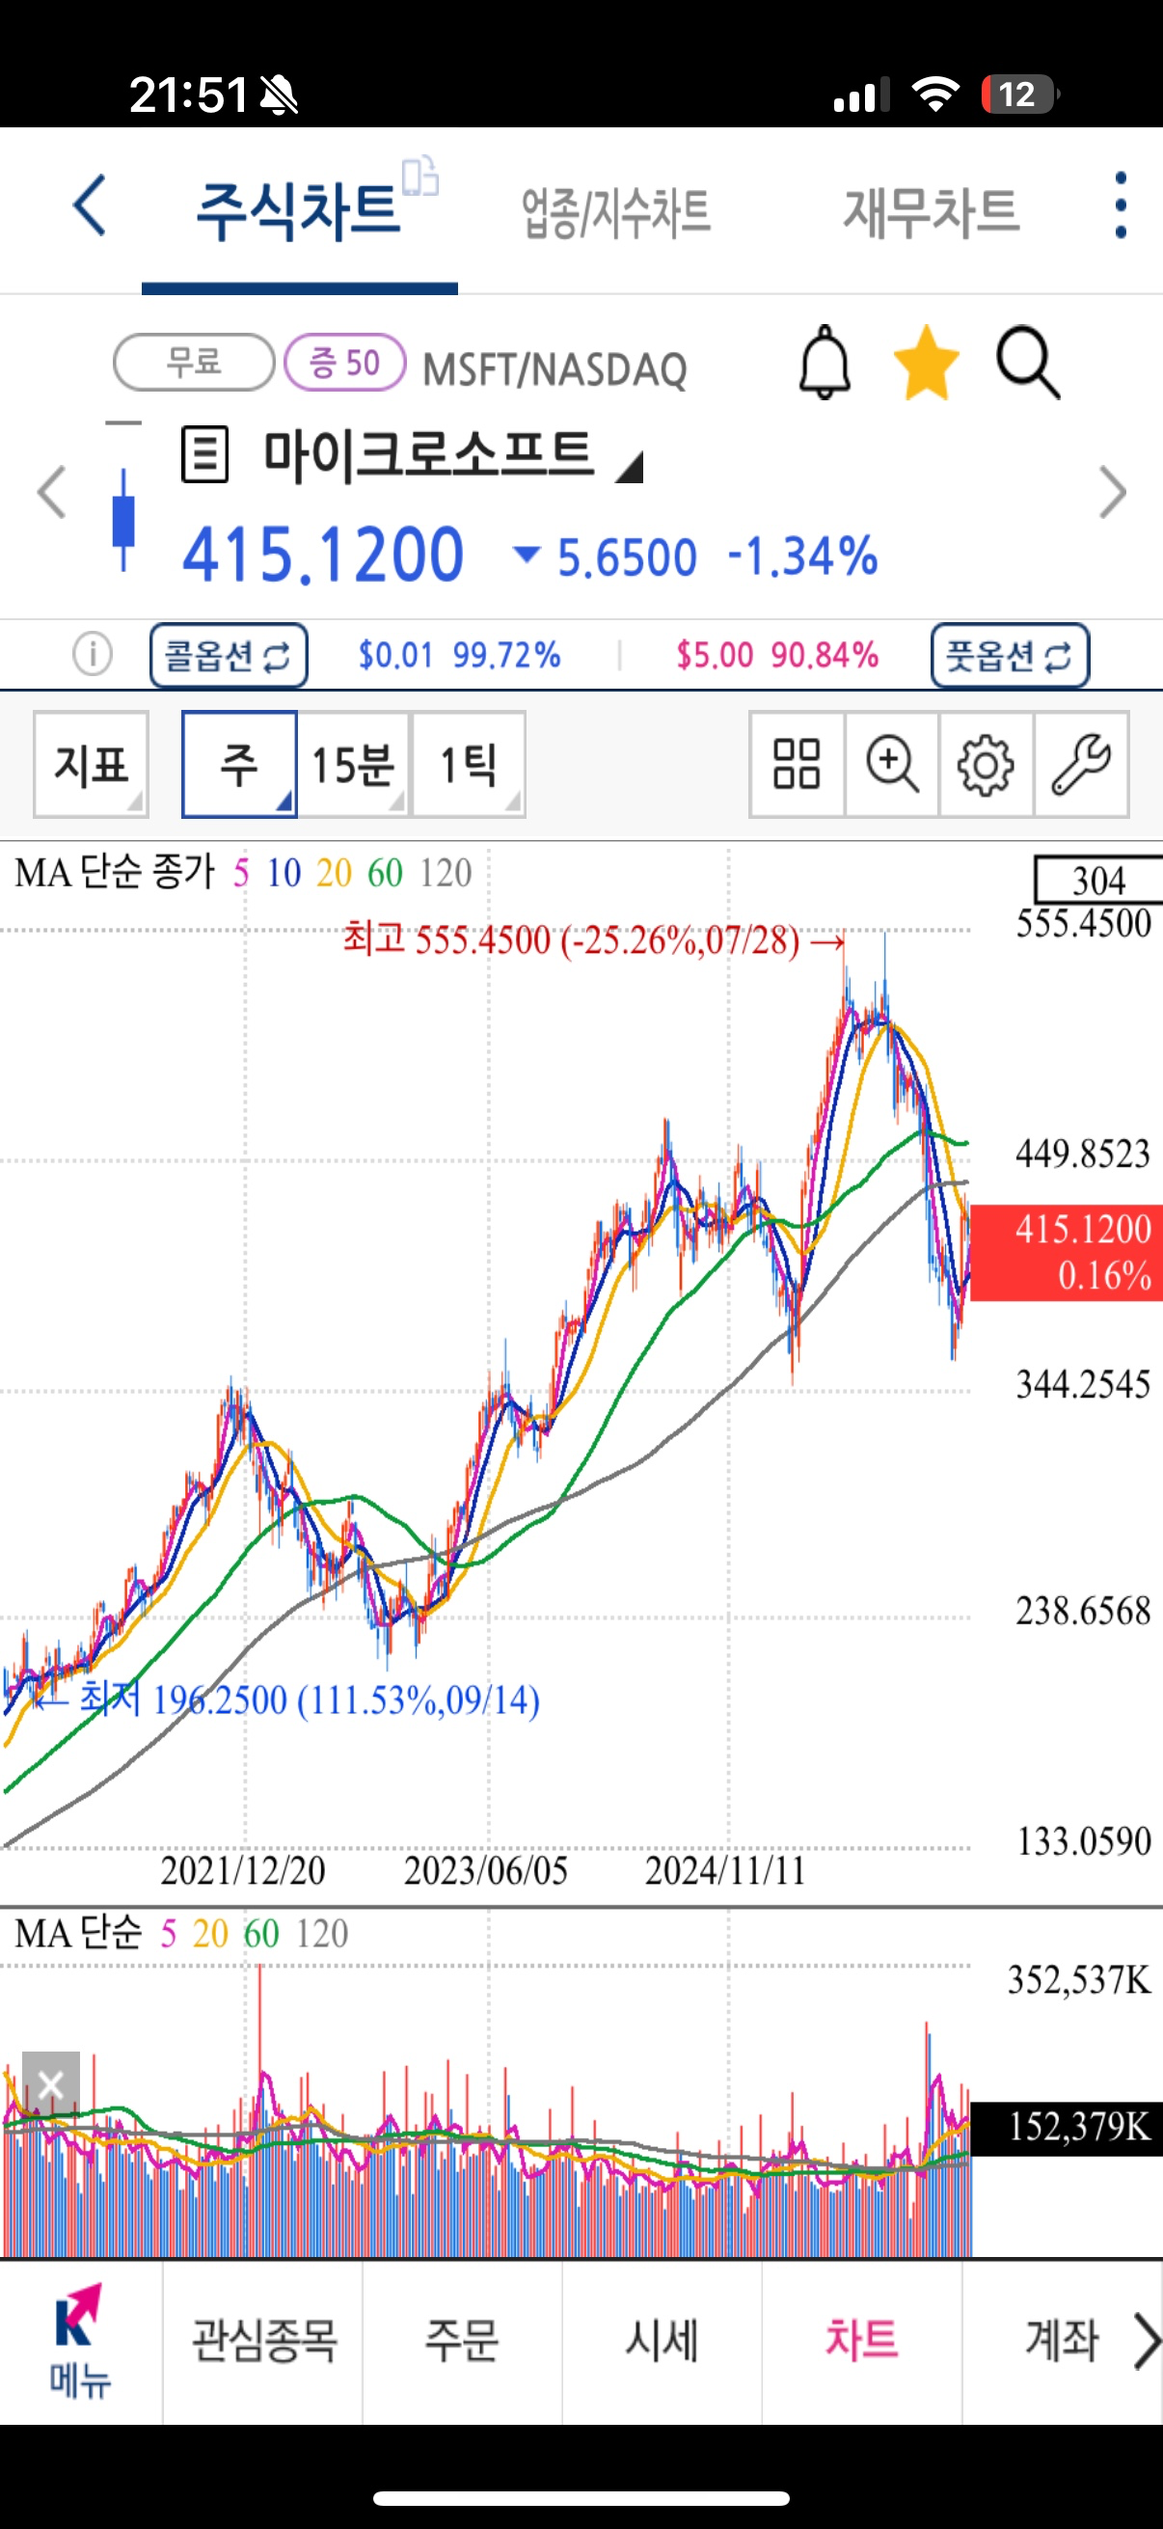
Task: Tap red current price tag 415.1200
Action: (1067, 1252)
